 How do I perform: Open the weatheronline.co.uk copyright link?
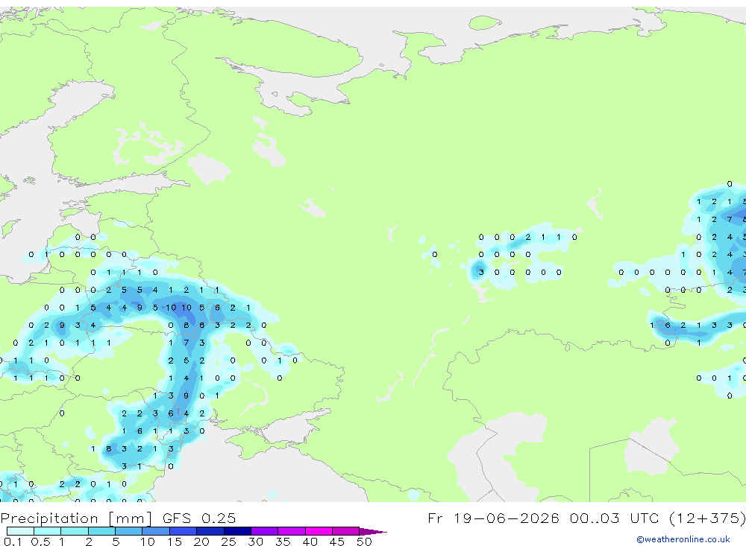(683, 539)
